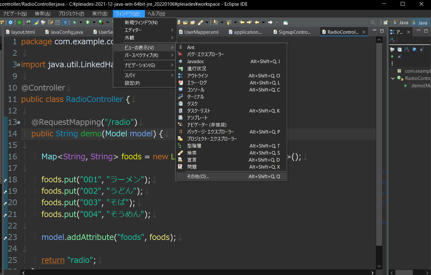431x275 pixels.
Task: Click the Debug toolbar icon
Action: (74, 22)
